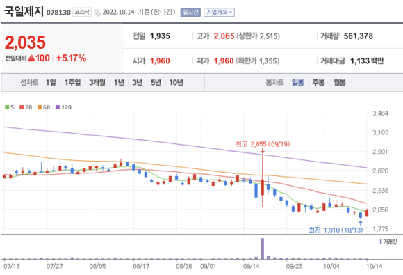Select the 5년 line chart tab
The image size is (403, 275).
[156, 83]
